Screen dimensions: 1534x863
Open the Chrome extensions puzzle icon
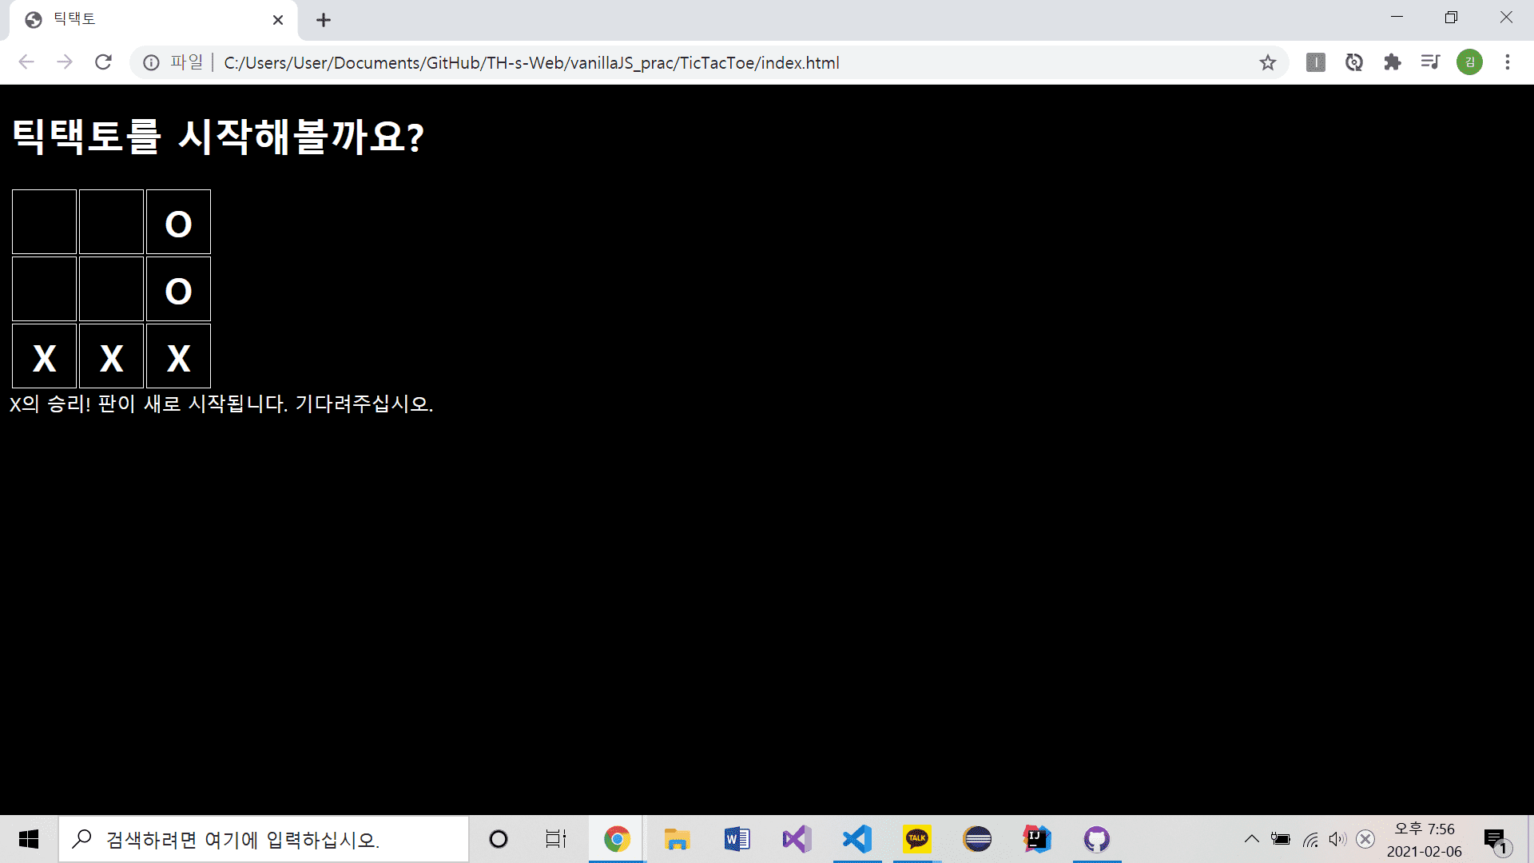[x=1393, y=62]
